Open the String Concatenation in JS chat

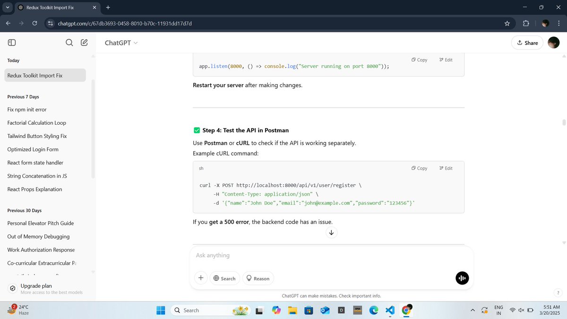(x=45, y=176)
